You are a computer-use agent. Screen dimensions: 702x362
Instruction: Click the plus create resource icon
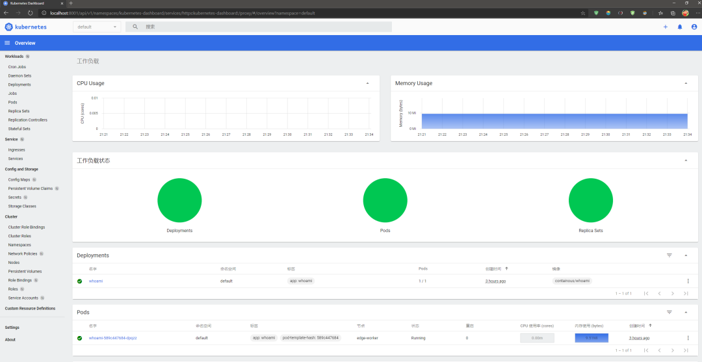point(666,27)
